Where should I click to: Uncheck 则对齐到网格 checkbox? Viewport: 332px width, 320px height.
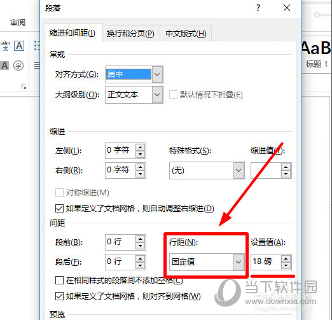pos(59,296)
